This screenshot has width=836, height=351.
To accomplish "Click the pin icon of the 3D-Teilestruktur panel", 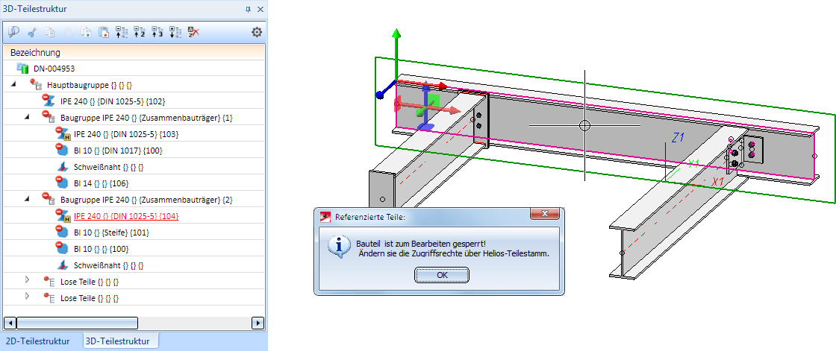I will [x=248, y=9].
